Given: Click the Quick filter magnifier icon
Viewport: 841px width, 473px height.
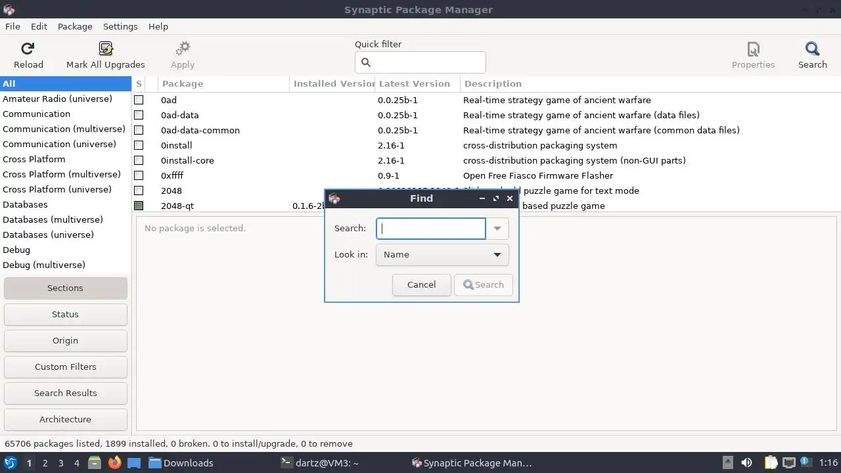Looking at the screenshot, I should point(366,62).
